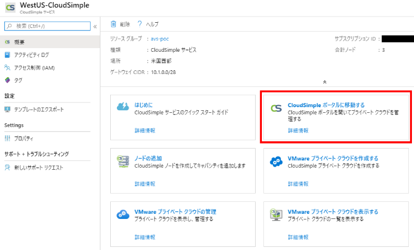
Task: Click the アクセス制御 (IAM) people icon
Action: pyautogui.click(x=7, y=68)
